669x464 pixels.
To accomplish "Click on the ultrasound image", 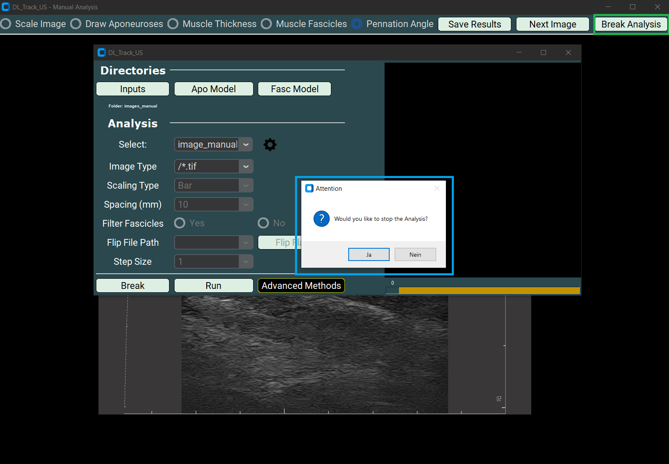I will coord(314,354).
